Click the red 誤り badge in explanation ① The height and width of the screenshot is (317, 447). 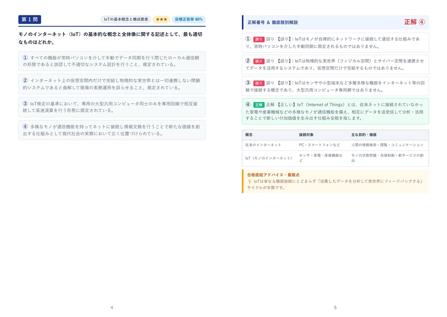click(x=258, y=39)
